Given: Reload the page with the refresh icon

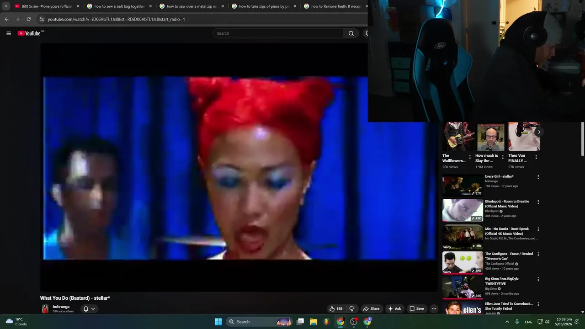Looking at the screenshot, I should click(x=28, y=19).
